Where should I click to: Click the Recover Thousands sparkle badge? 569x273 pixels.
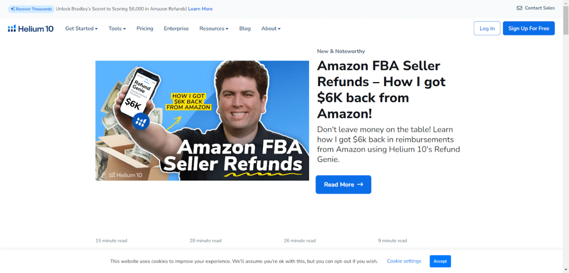click(x=31, y=9)
